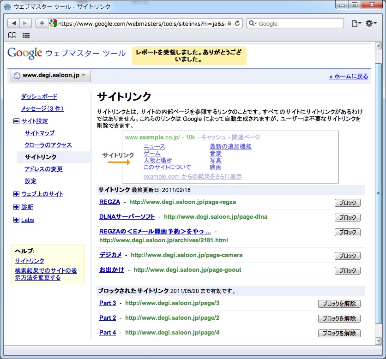Block the お出かけ sitelink
Image resolution: width=386 pixels, height=359 pixels.
(x=347, y=271)
